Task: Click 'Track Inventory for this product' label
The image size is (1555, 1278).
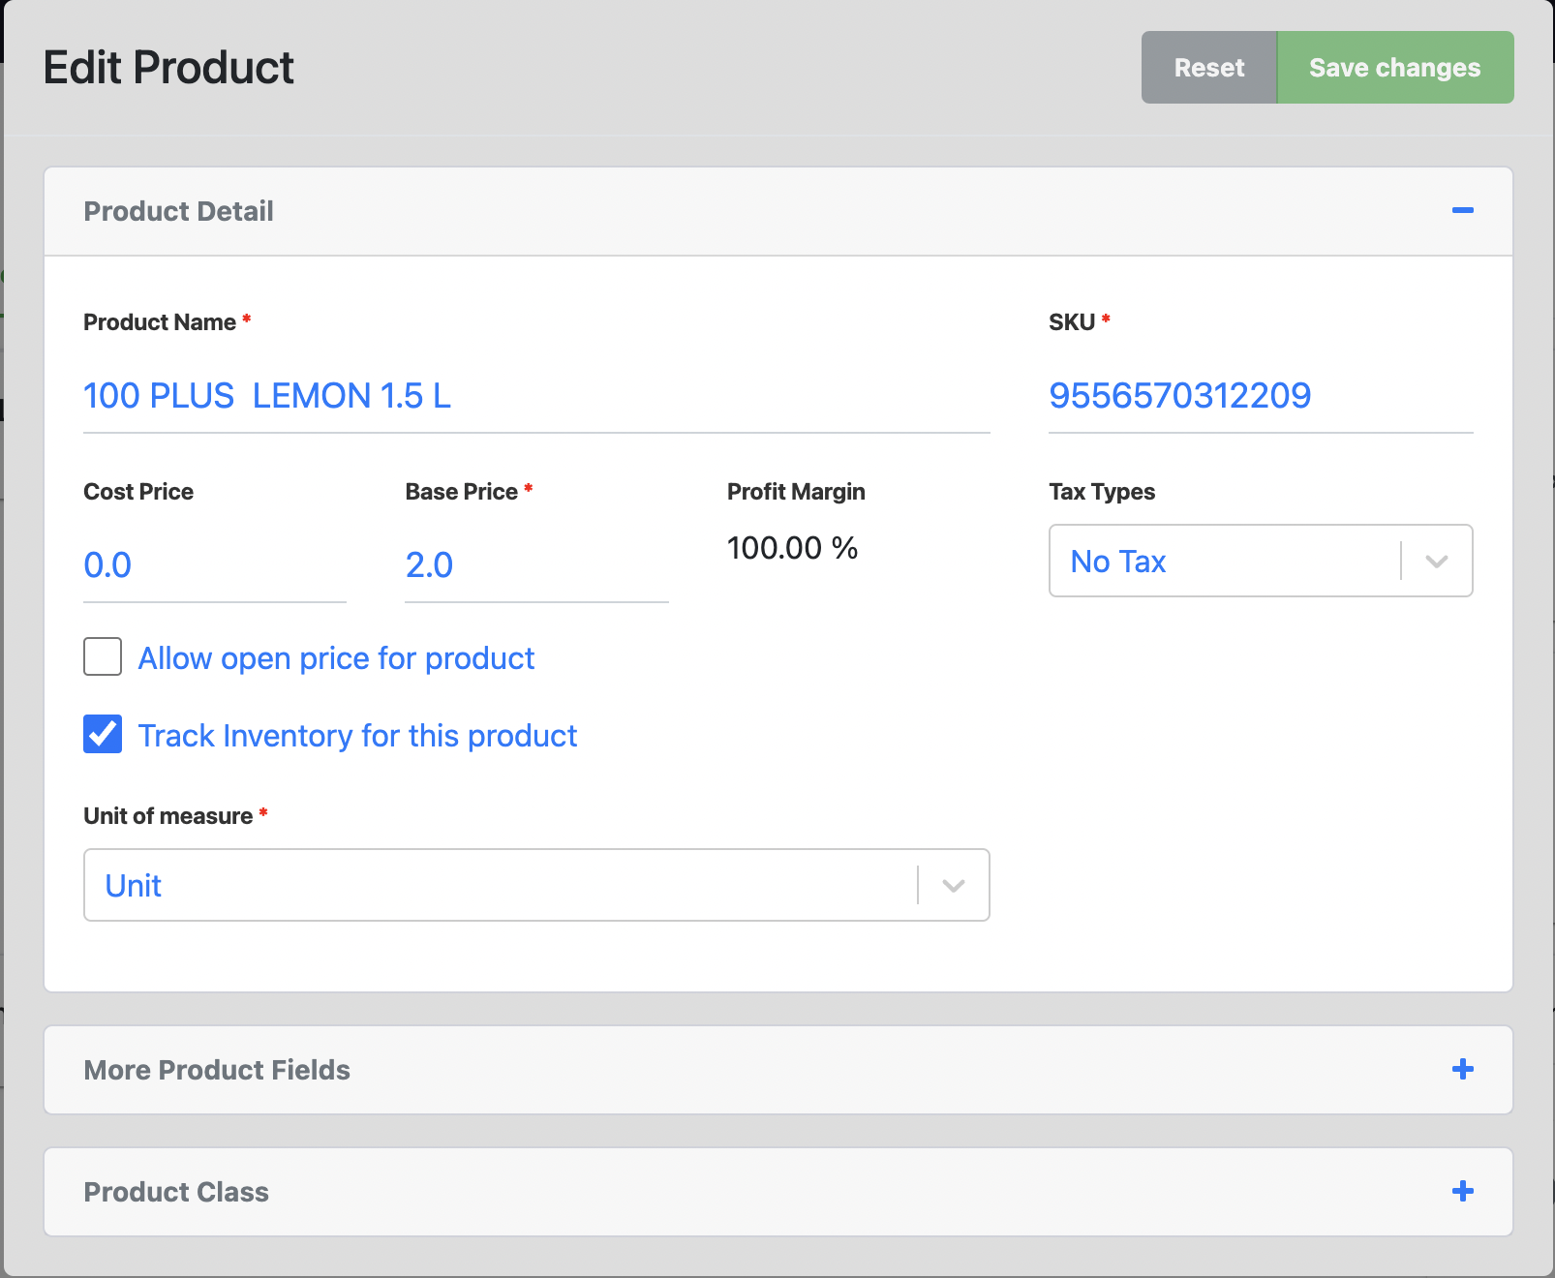Action: [x=357, y=736]
